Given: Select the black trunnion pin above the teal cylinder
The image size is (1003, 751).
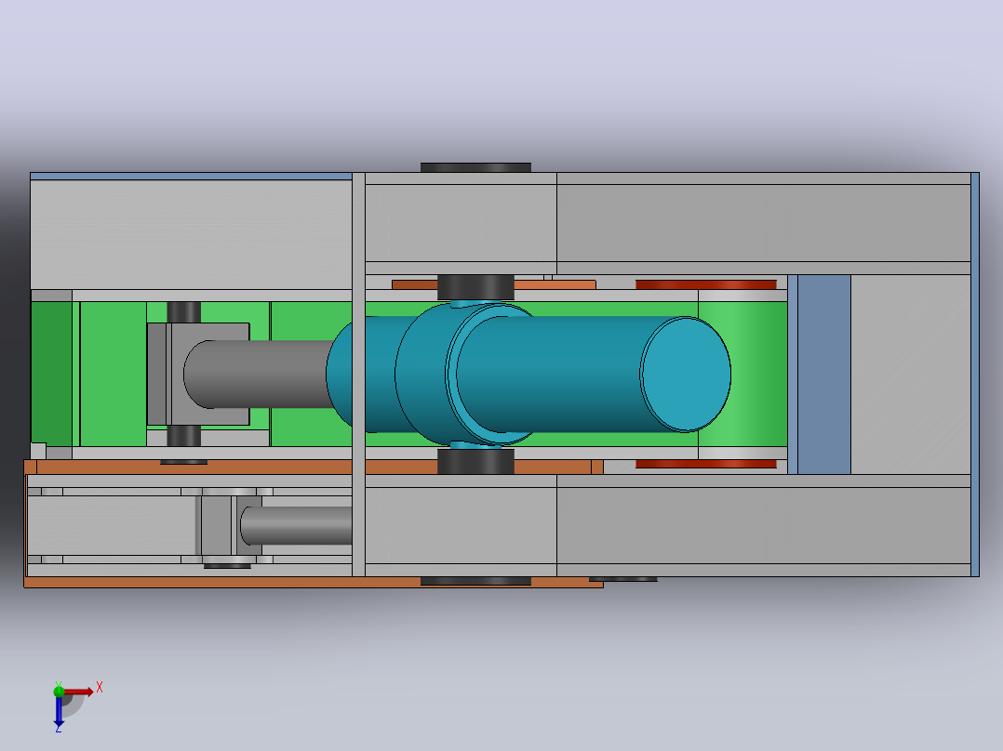Looking at the screenshot, I should pyautogui.click(x=475, y=287).
